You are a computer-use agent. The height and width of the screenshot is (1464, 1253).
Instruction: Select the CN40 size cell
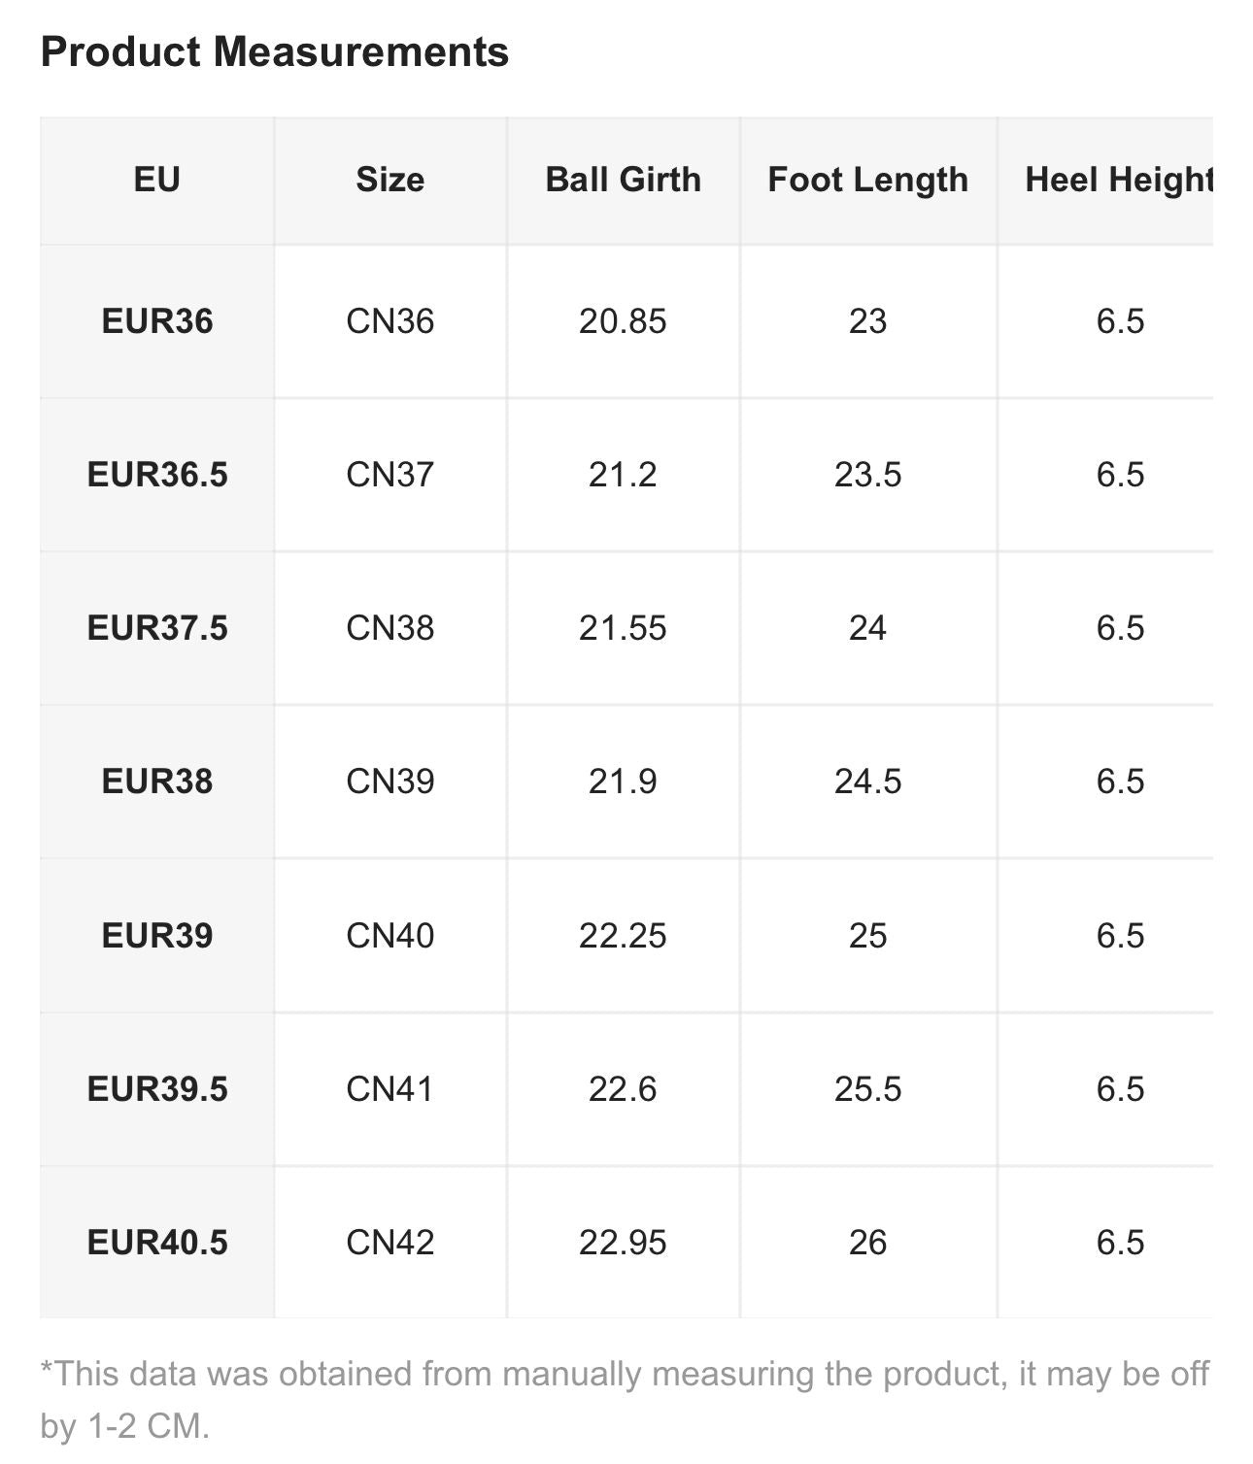coord(389,935)
